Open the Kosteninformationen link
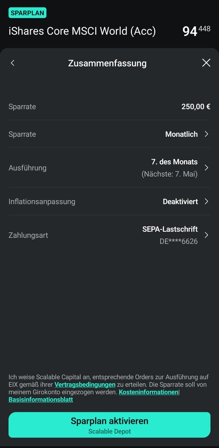Image resolution: width=219 pixels, height=448 pixels. pos(149,392)
